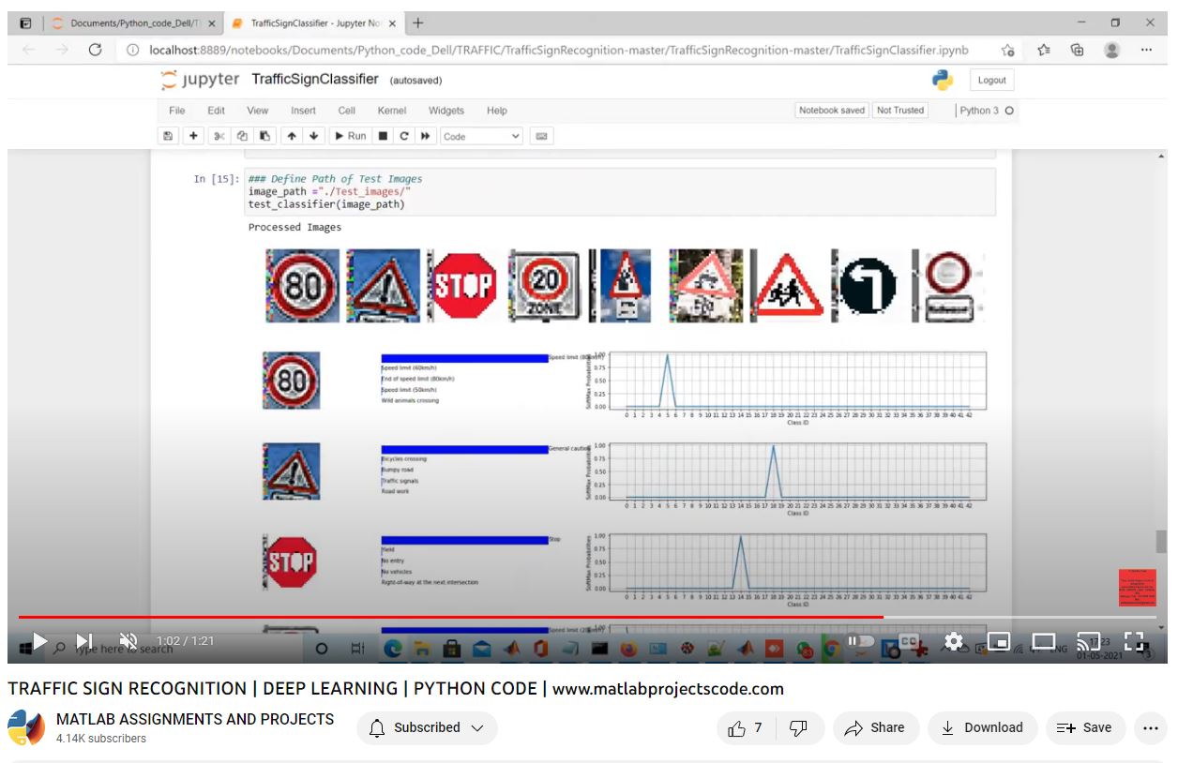Close the TrafficSignClassifier browser tab
The height and width of the screenshot is (763, 1178).
click(391, 23)
